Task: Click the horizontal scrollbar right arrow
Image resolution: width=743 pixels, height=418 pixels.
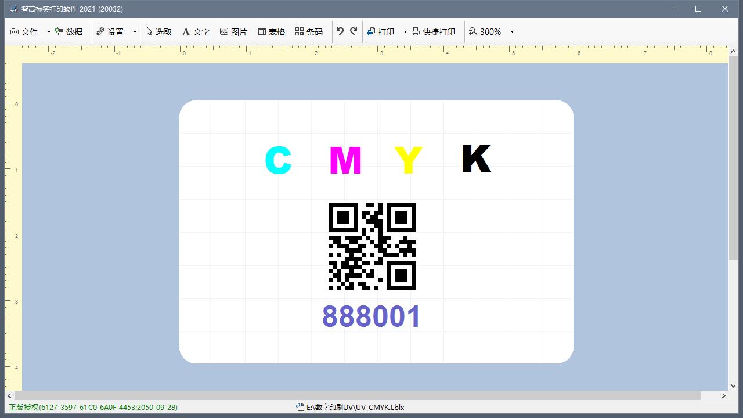Action: 724,395
